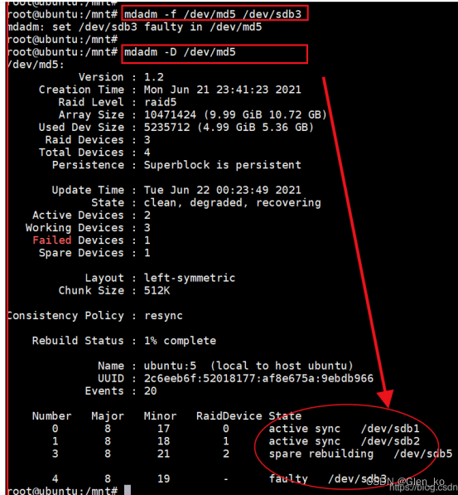Click the terminal cursor at the last prompt

tap(128, 490)
